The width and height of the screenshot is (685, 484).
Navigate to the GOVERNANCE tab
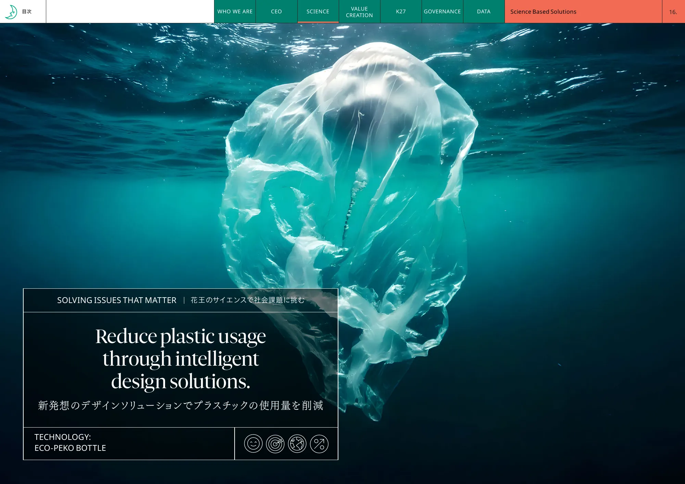point(442,12)
